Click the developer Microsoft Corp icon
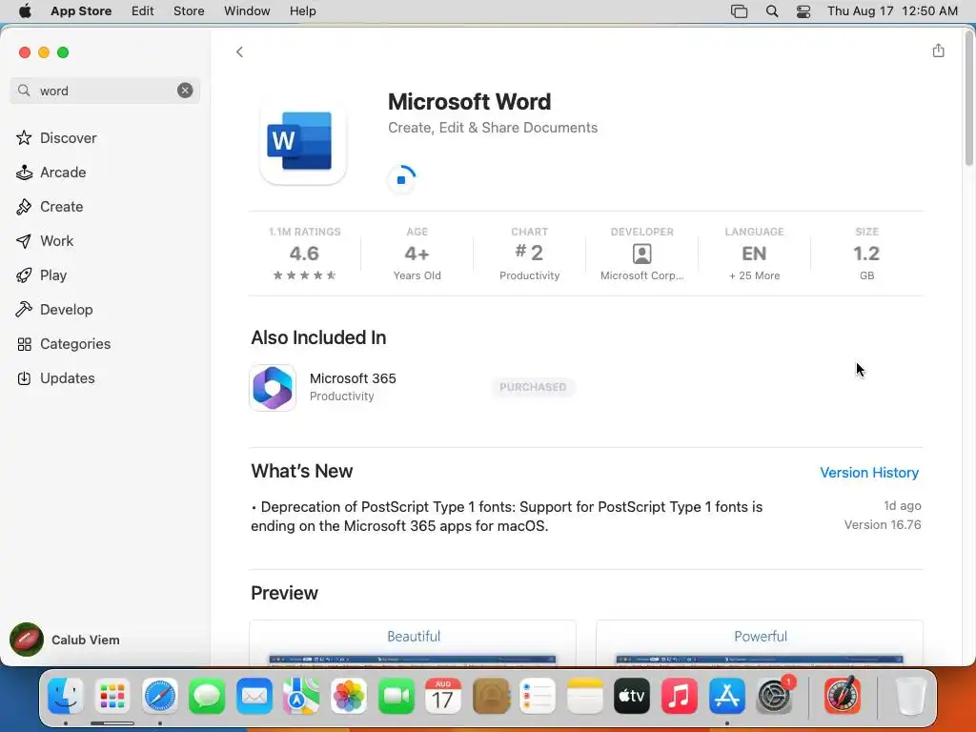 (x=641, y=254)
